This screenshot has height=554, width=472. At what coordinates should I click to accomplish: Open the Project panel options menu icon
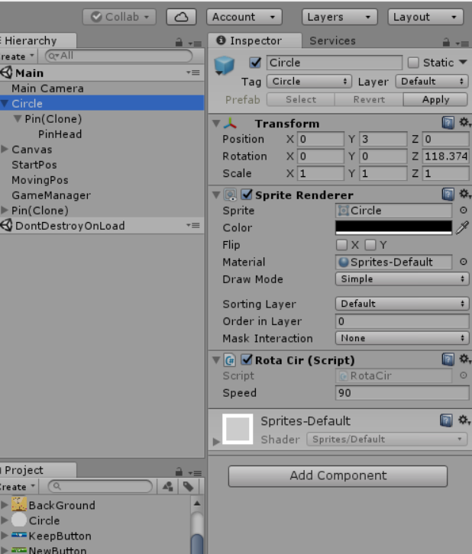click(195, 473)
